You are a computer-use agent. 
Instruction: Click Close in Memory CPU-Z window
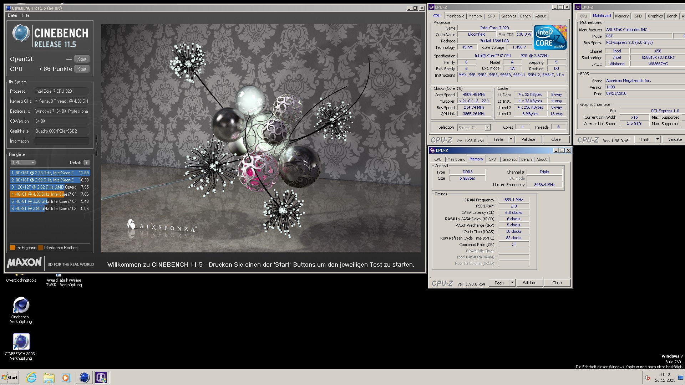tap(557, 283)
